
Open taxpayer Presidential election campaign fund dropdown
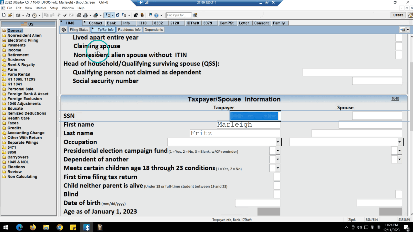pyautogui.click(x=278, y=150)
